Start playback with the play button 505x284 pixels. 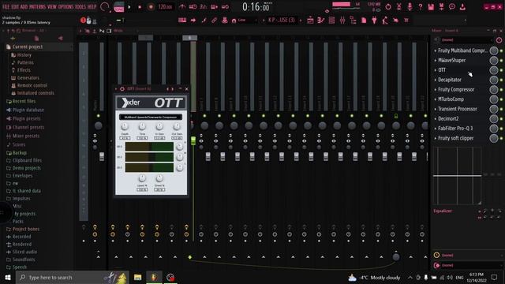pos(129,7)
